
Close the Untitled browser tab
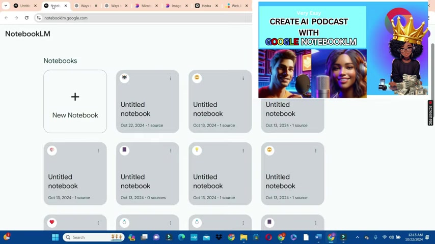point(35,6)
